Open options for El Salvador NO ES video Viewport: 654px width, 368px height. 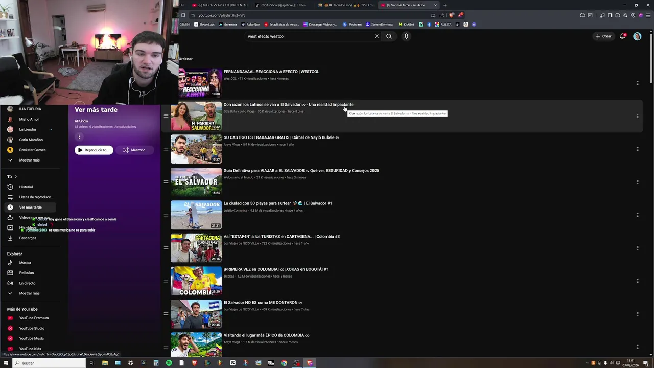[x=638, y=314]
